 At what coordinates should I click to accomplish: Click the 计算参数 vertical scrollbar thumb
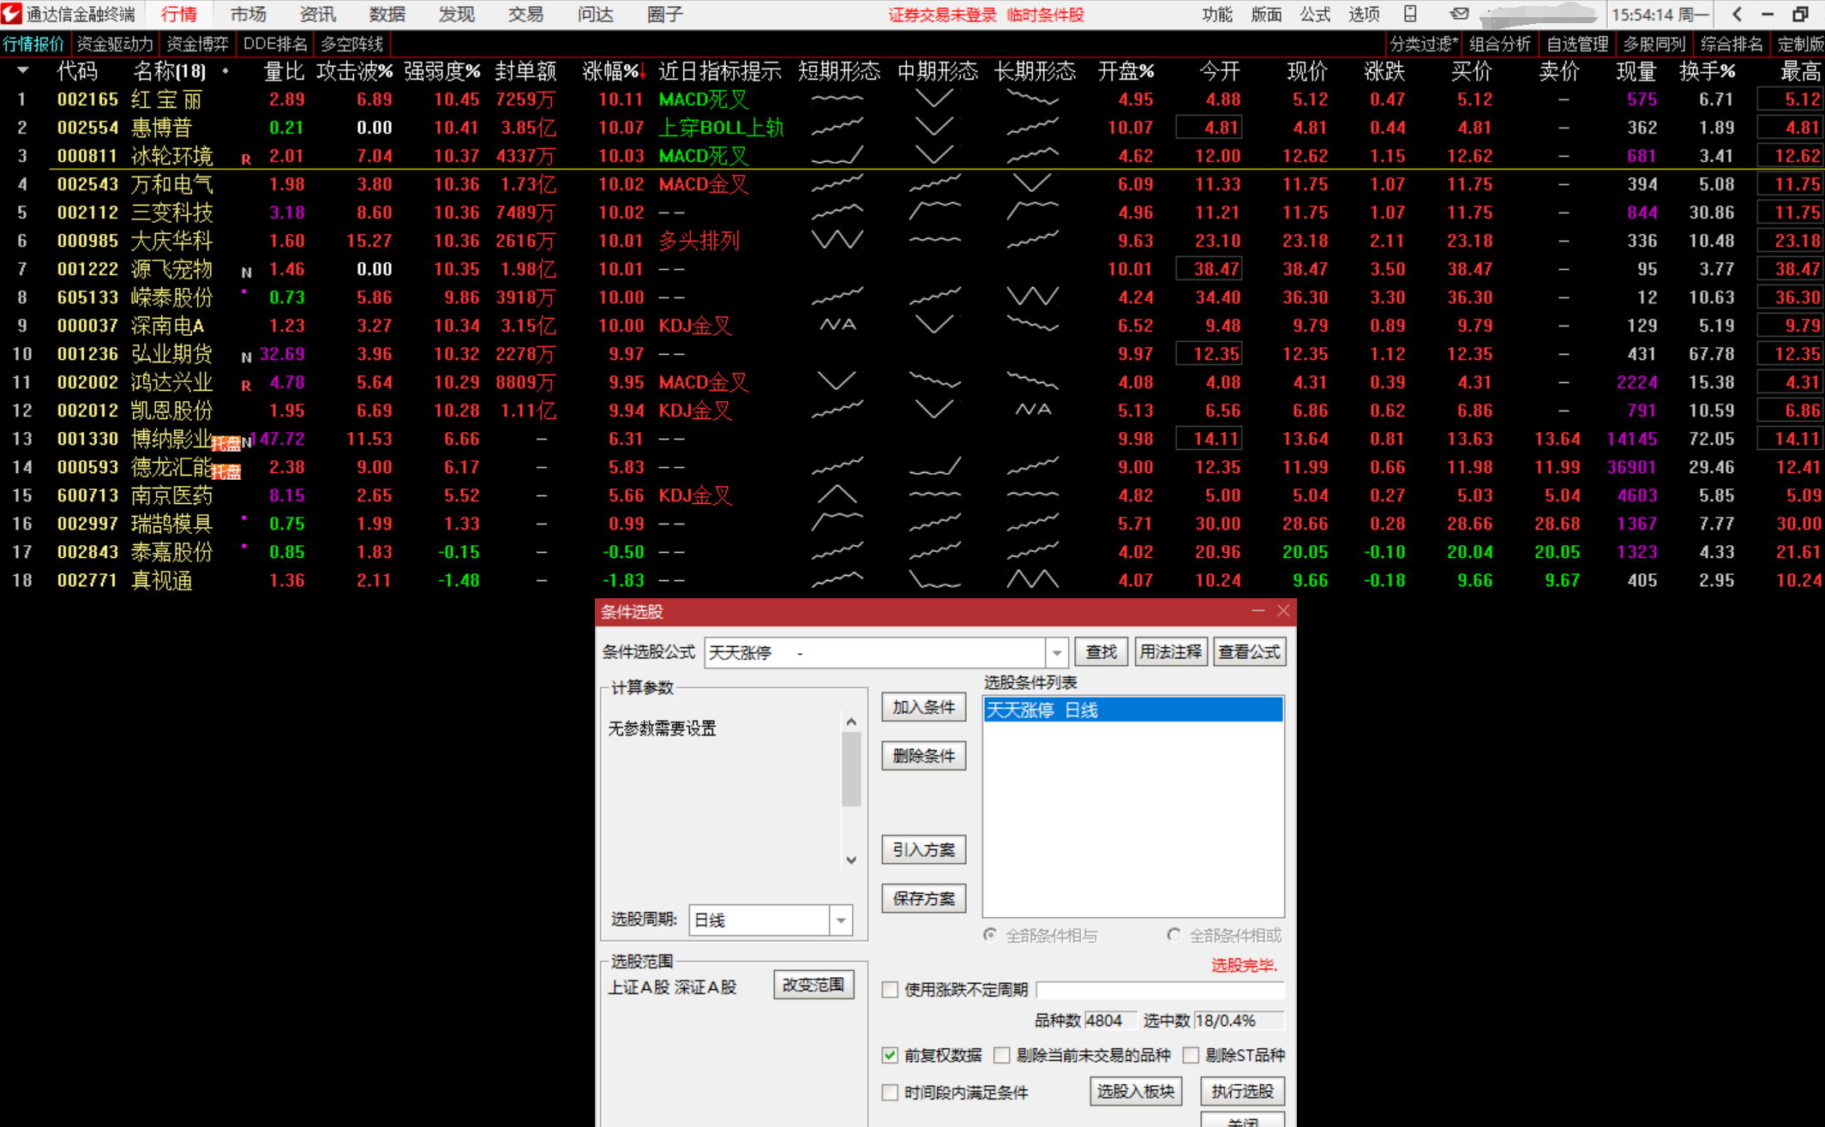(851, 770)
